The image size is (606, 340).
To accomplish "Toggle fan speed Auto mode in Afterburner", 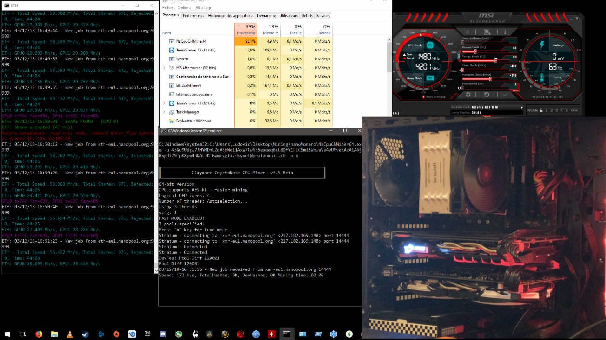I will (x=515, y=90).
